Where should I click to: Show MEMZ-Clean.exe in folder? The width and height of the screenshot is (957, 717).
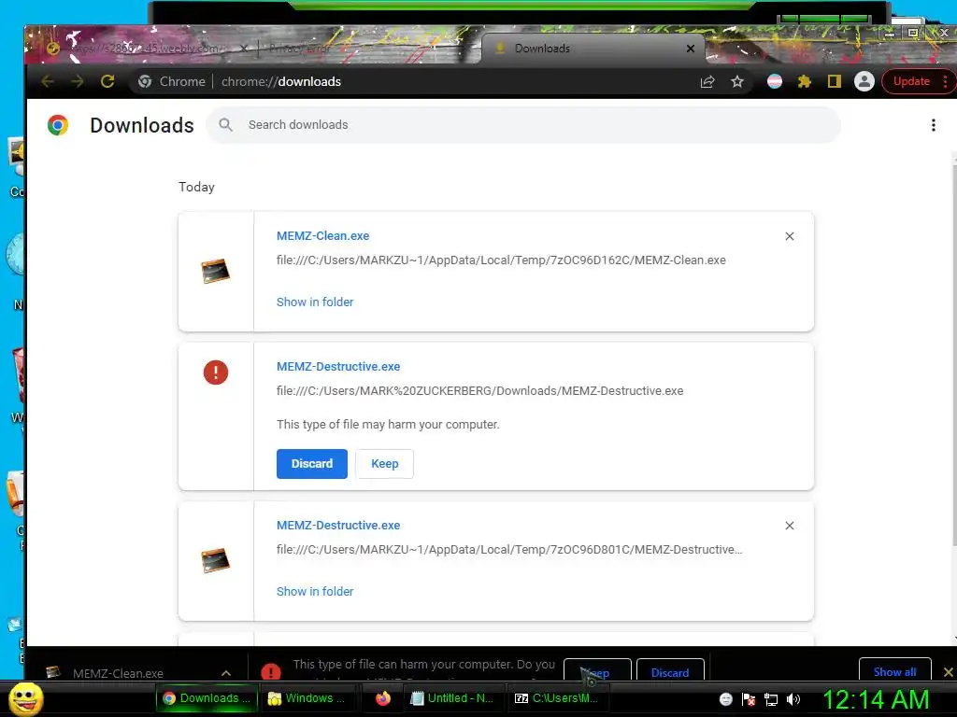click(315, 302)
